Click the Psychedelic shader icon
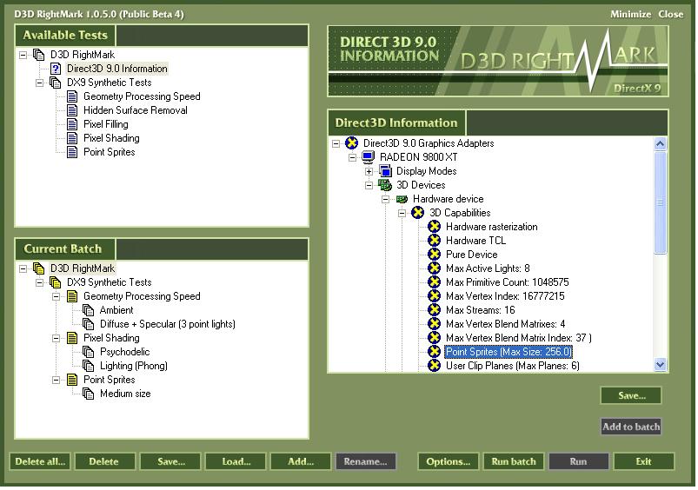 (x=88, y=352)
